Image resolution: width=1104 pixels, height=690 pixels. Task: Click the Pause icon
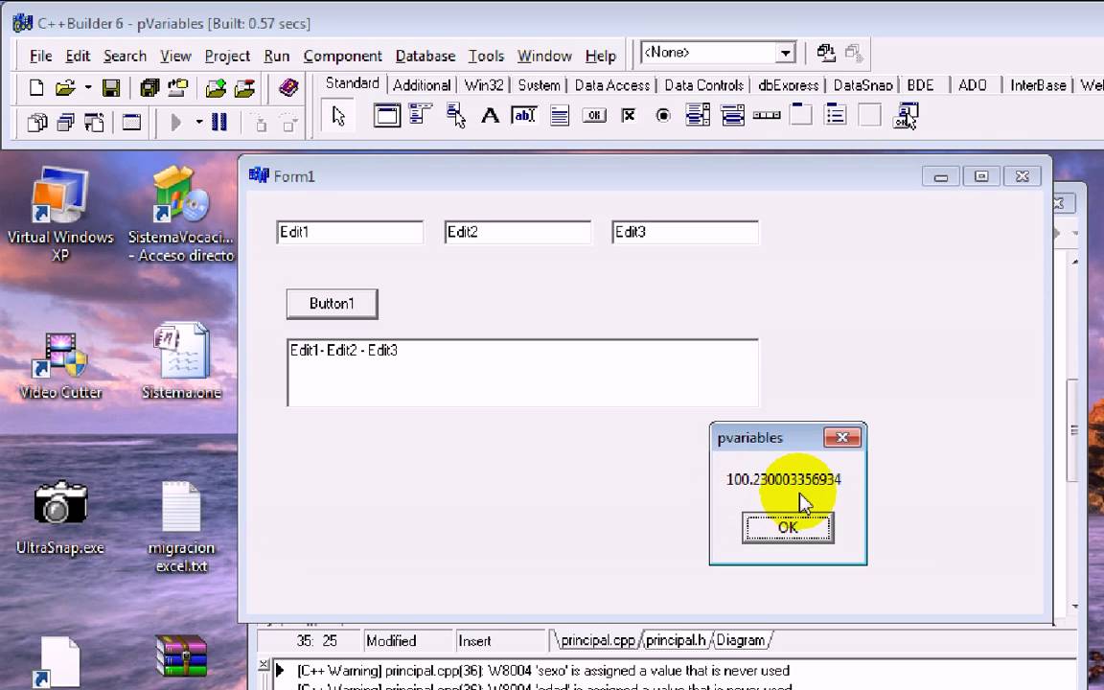[x=219, y=123]
